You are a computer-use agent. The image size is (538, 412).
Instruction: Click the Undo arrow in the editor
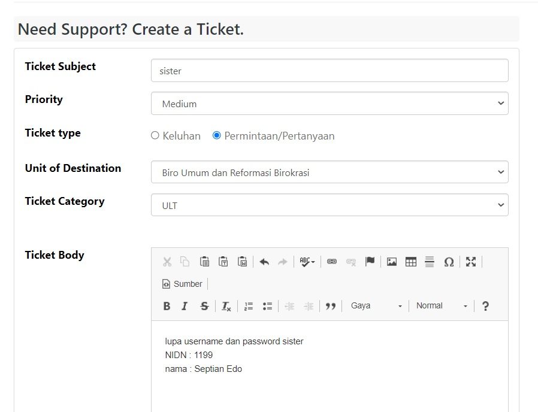(264, 262)
